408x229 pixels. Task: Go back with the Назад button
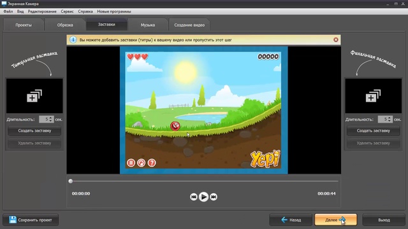291,220
